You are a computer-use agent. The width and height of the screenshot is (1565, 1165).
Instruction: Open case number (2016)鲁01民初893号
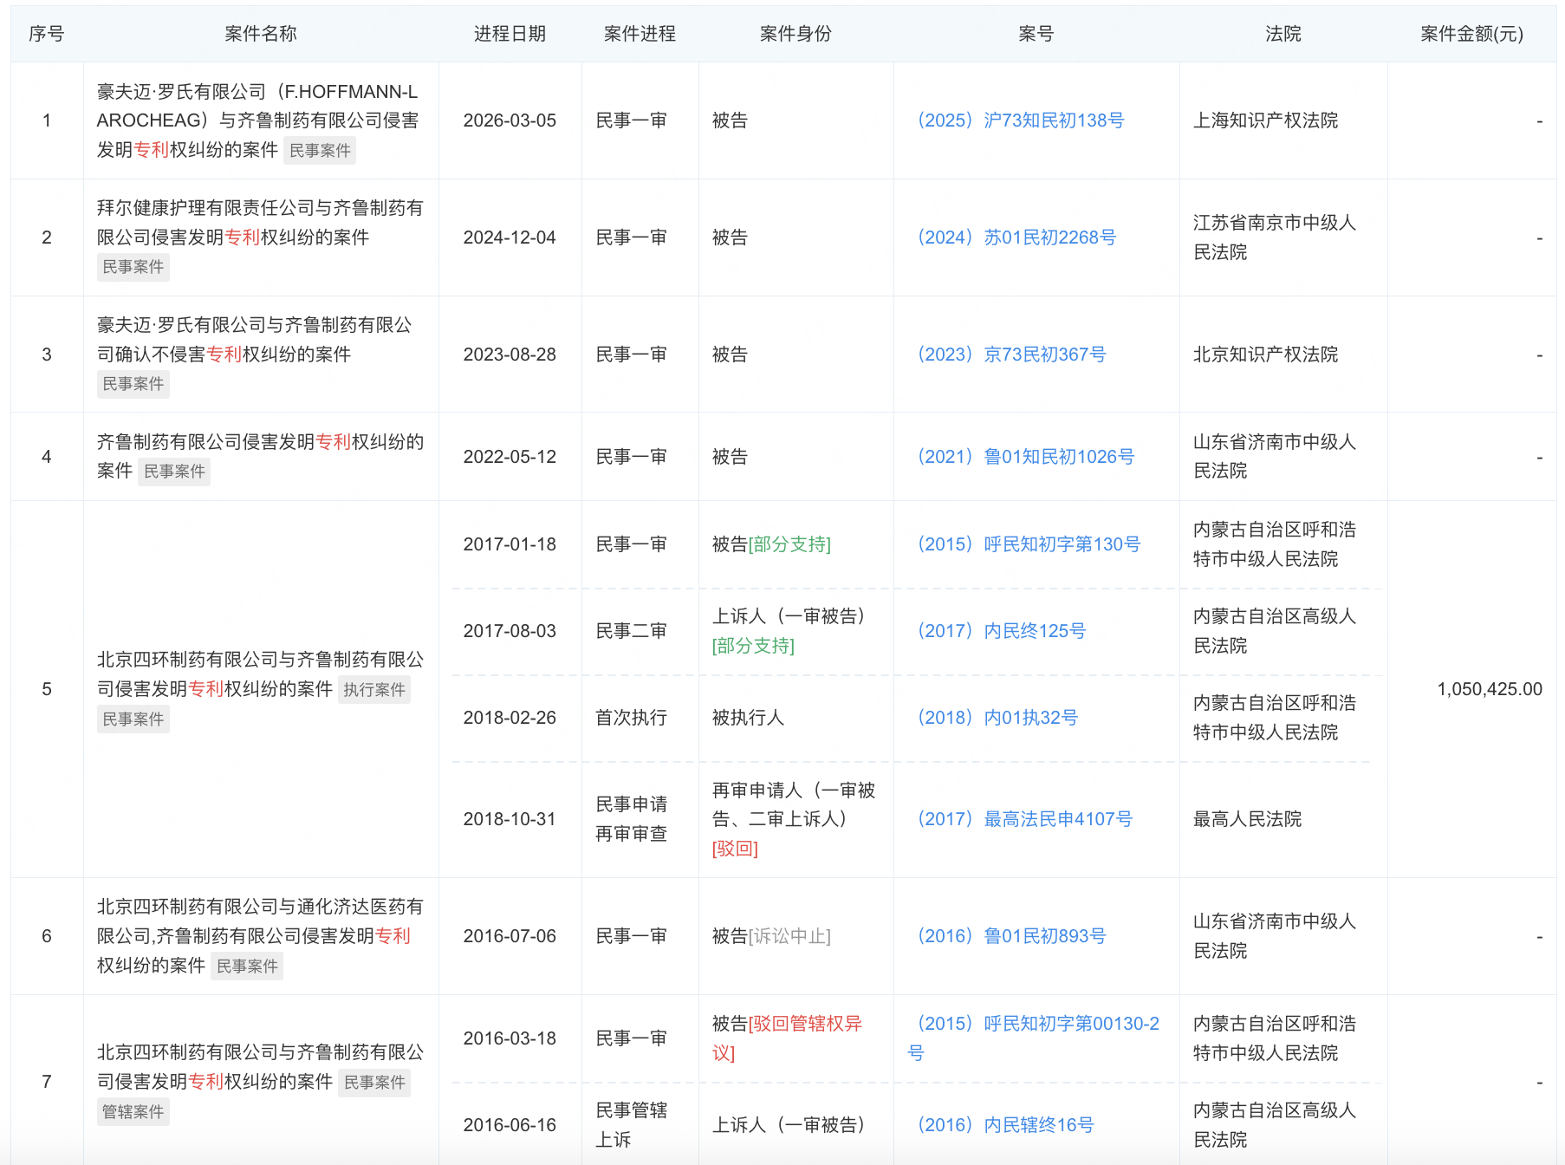pos(1010,936)
